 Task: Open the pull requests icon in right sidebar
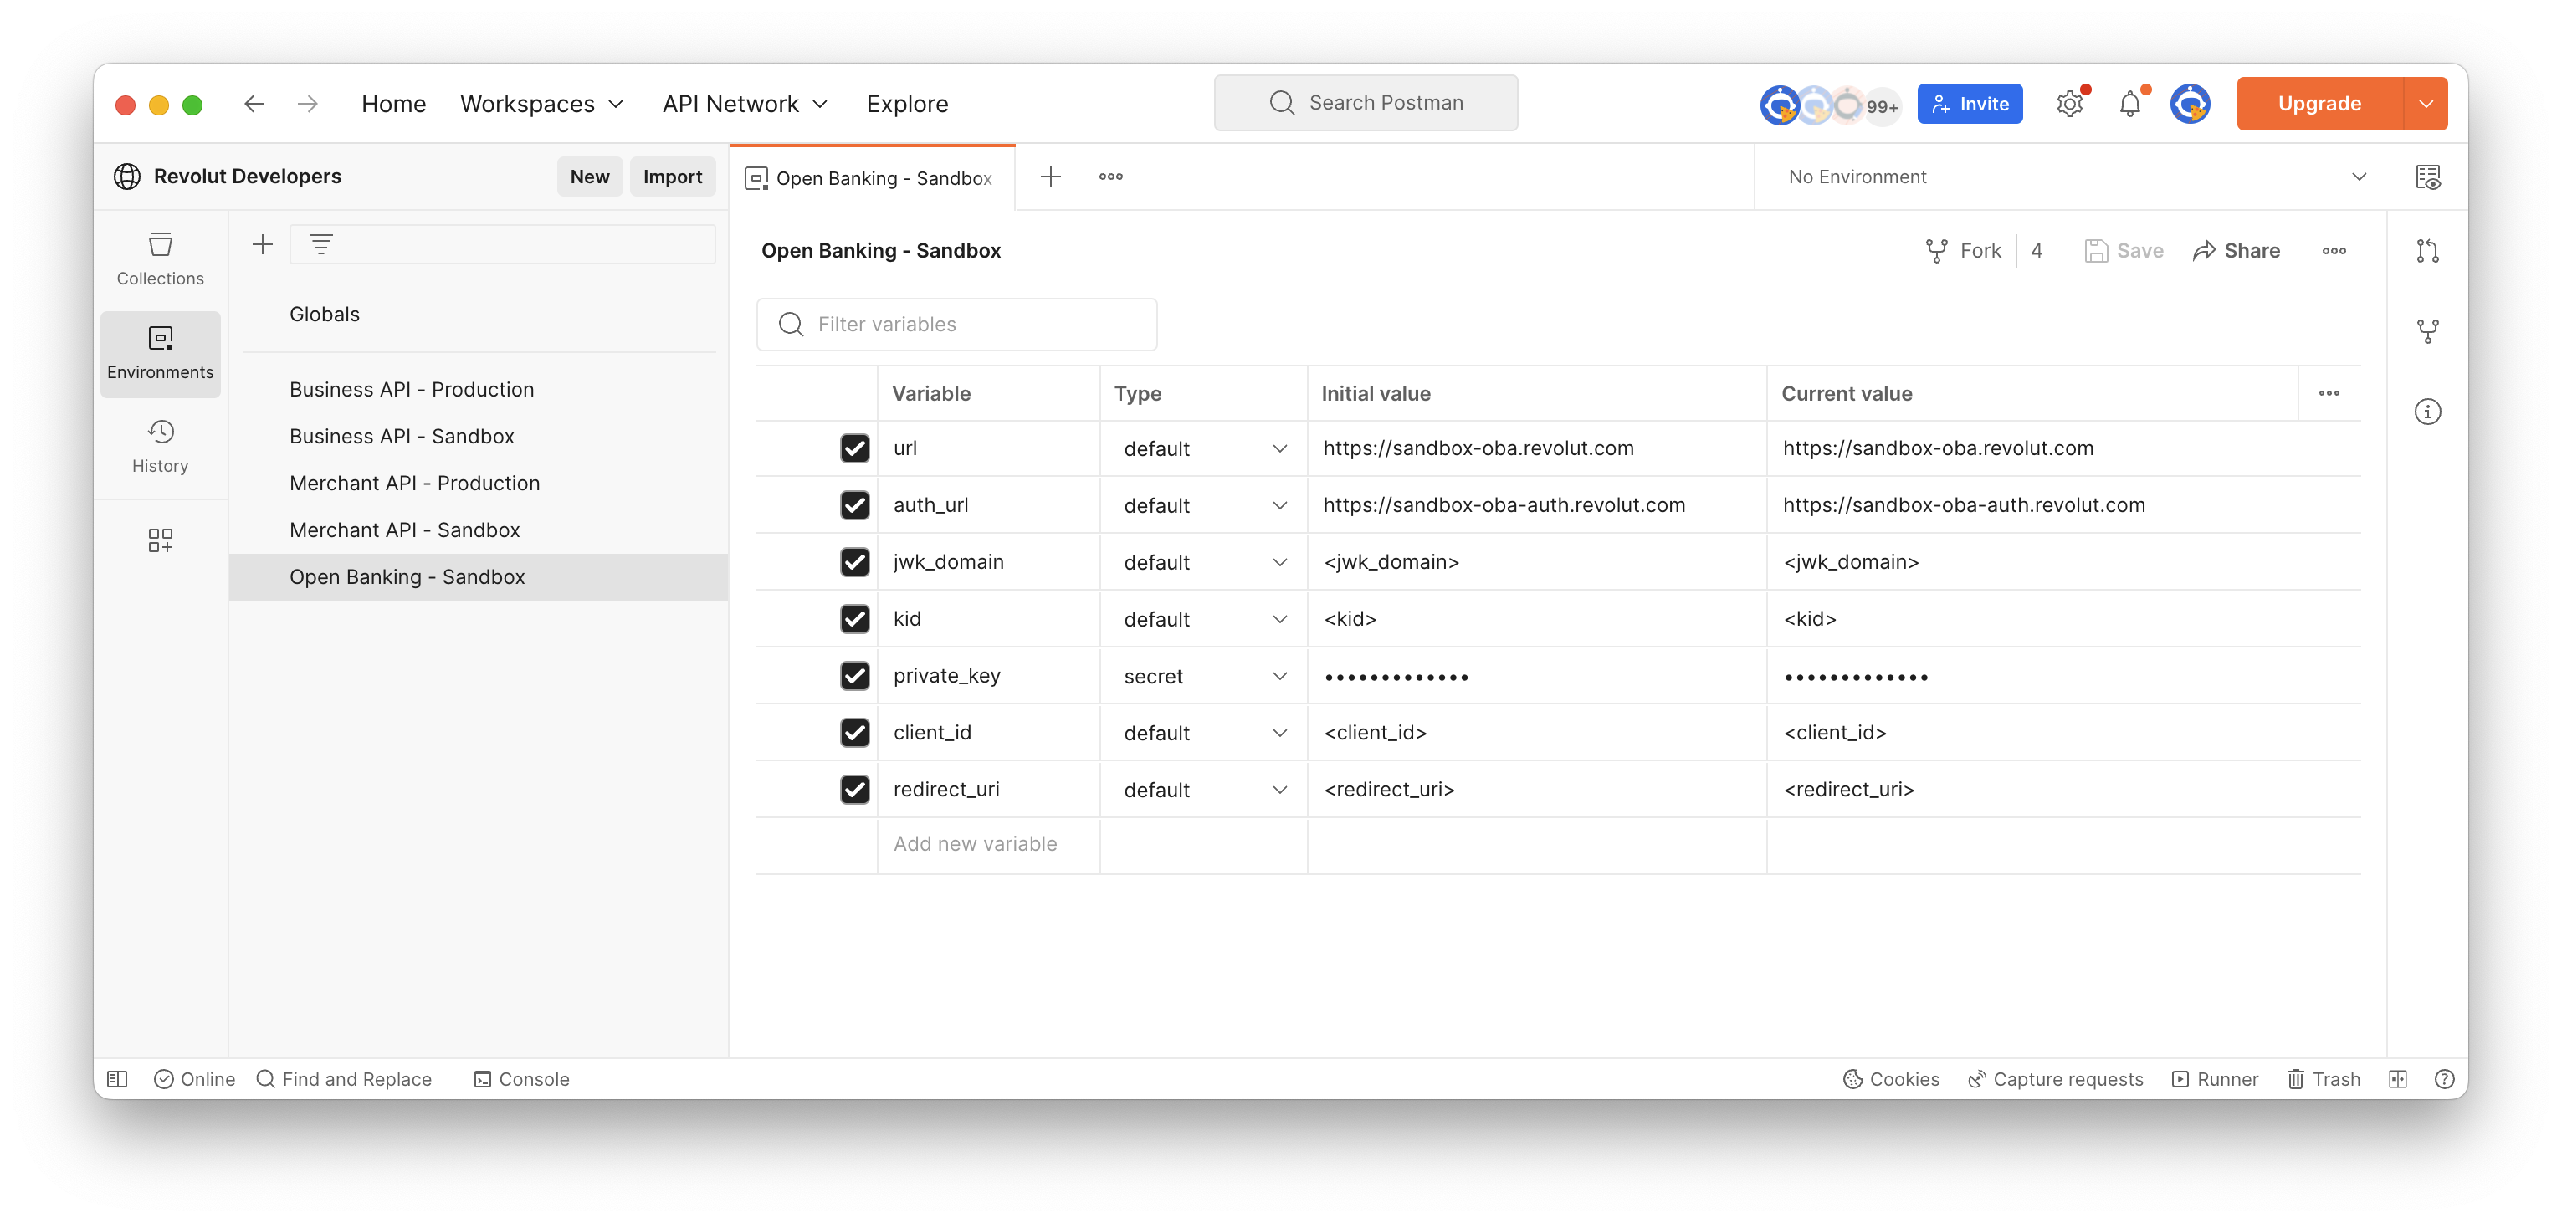[2428, 251]
